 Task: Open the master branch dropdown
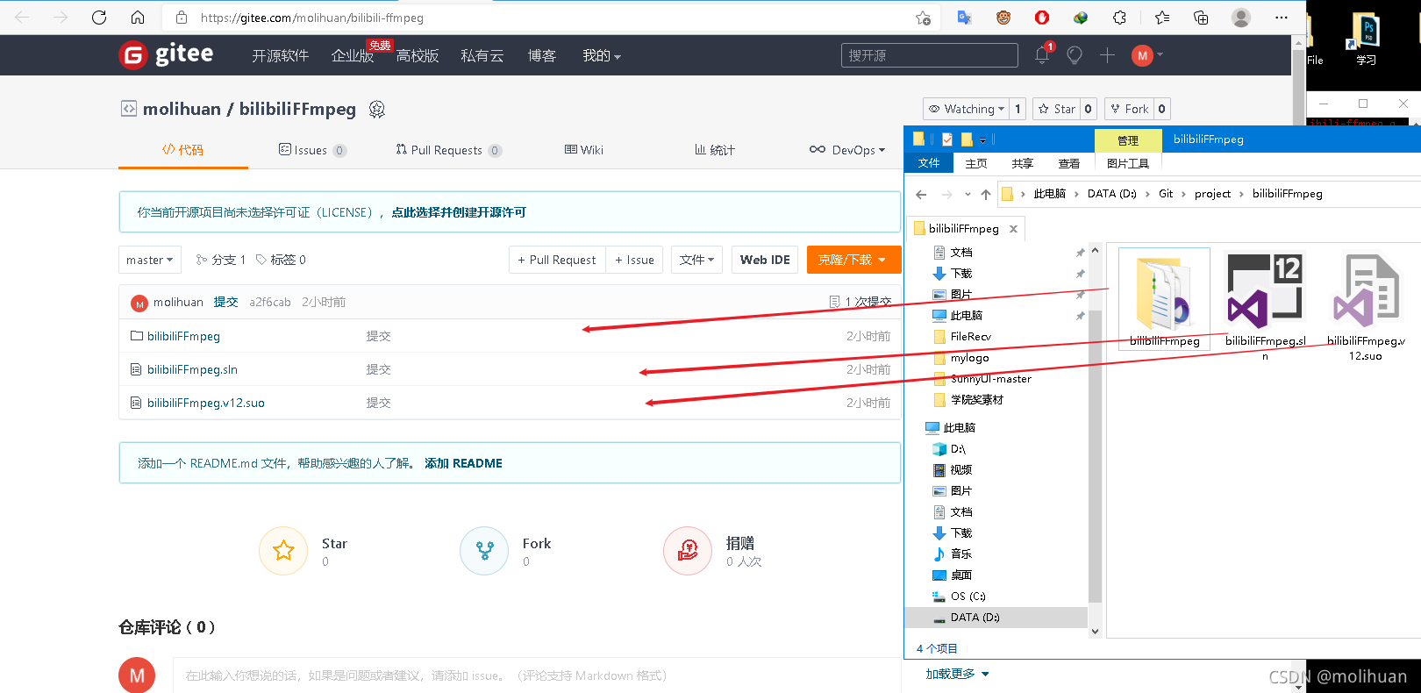point(150,260)
